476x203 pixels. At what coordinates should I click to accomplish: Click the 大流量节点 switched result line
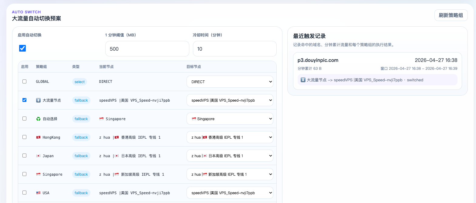click(377, 80)
